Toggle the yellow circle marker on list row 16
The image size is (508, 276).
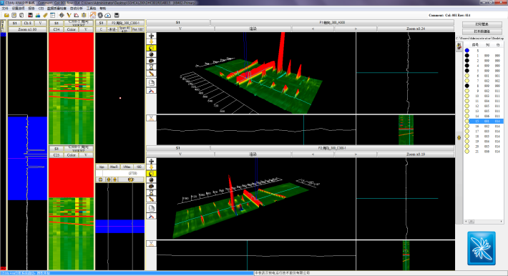click(467, 126)
